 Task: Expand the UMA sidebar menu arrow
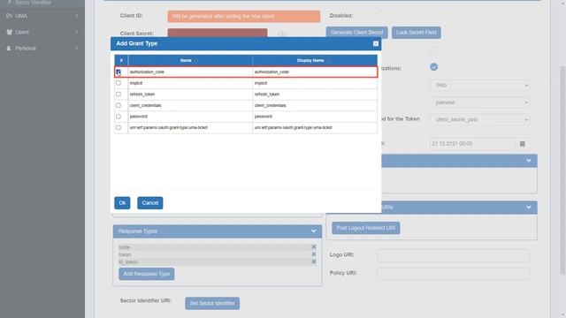tap(77, 16)
